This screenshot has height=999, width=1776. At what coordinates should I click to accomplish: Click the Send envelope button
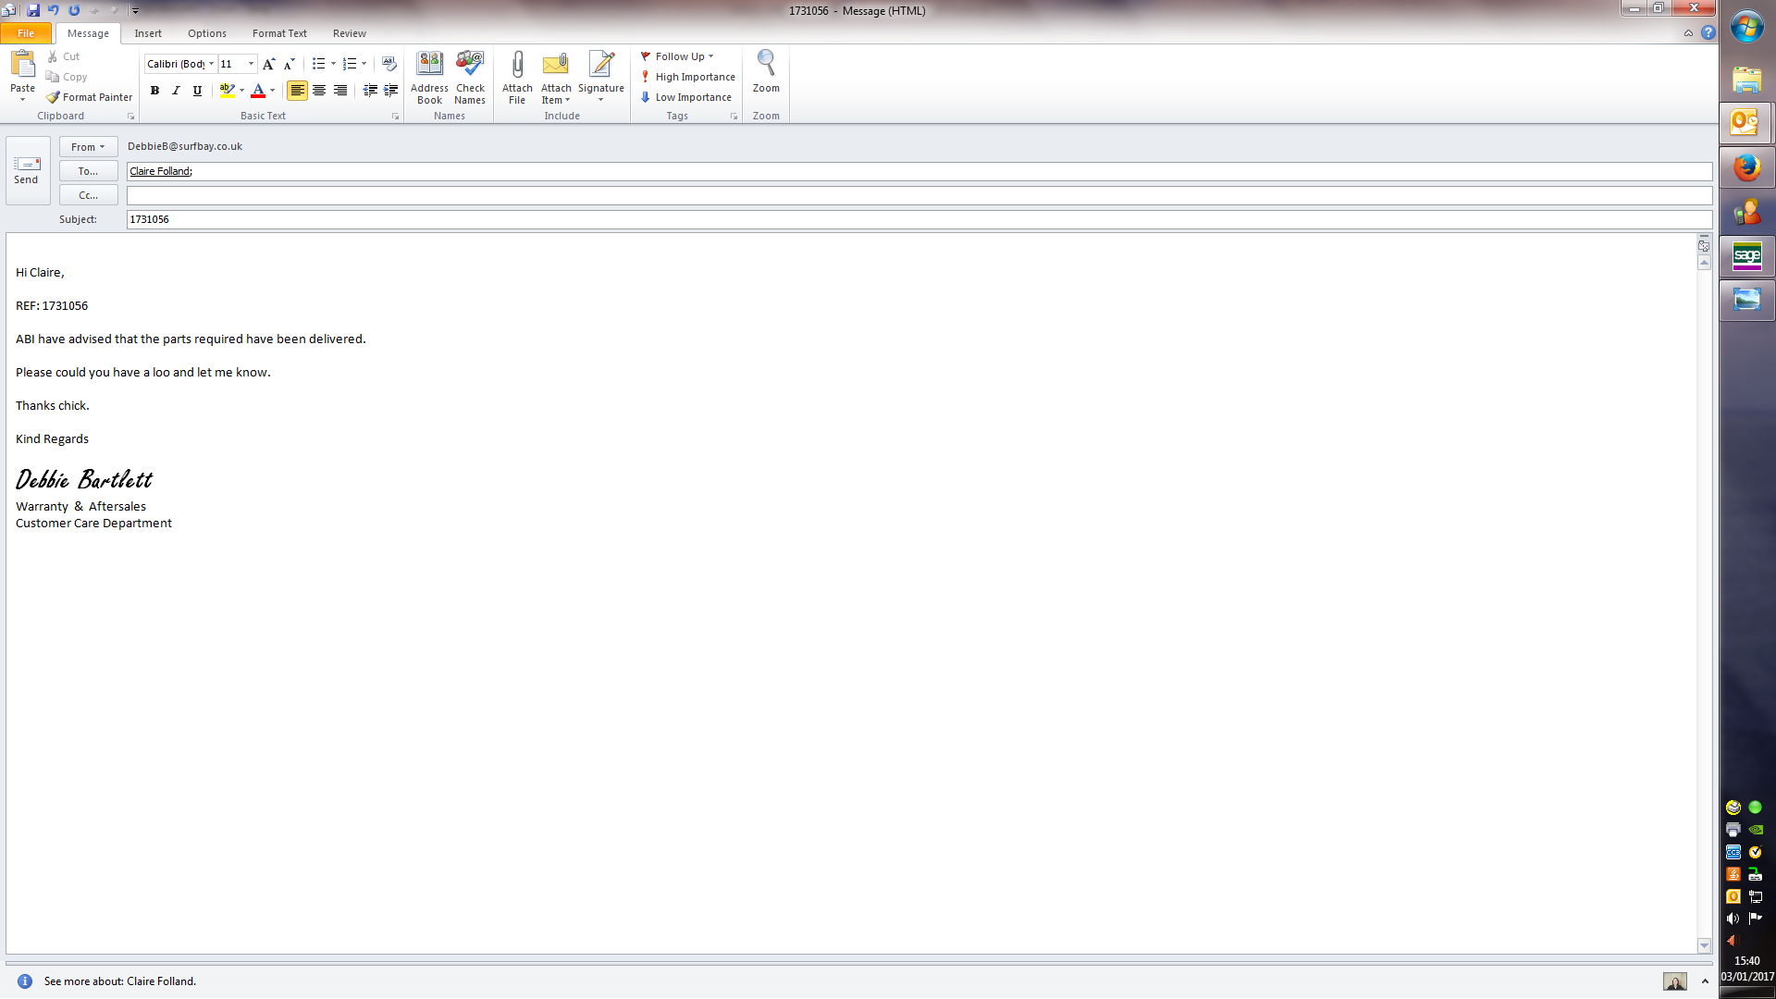point(26,169)
